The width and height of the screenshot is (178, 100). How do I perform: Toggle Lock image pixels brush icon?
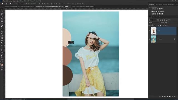(154, 25)
